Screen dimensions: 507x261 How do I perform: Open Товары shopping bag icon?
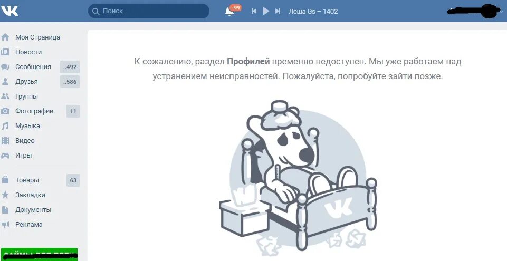[5, 180]
